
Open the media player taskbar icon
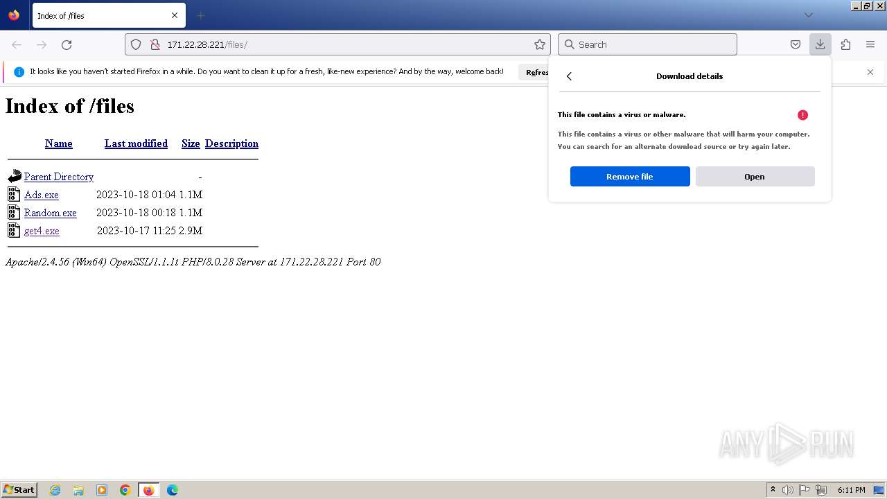pos(102,490)
